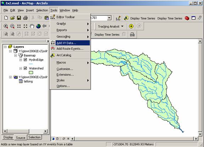Select the Zoom In magnifier tool

click(6, 26)
